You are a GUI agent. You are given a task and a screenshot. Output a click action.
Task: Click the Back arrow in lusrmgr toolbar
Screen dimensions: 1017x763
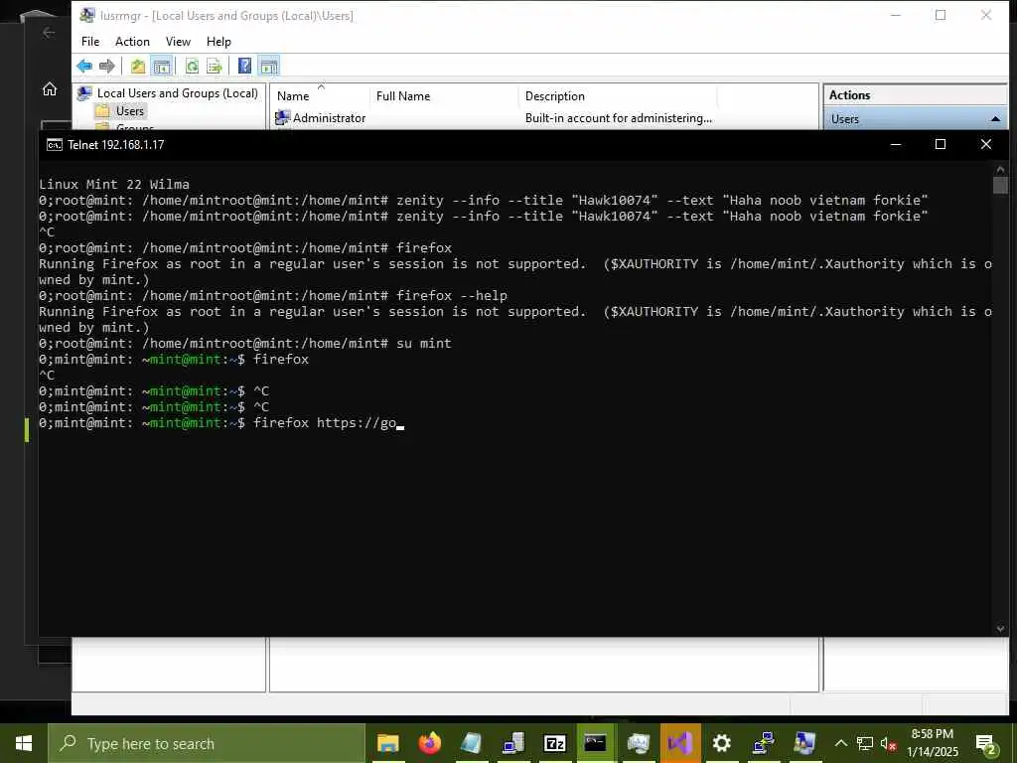coord(84,66)
